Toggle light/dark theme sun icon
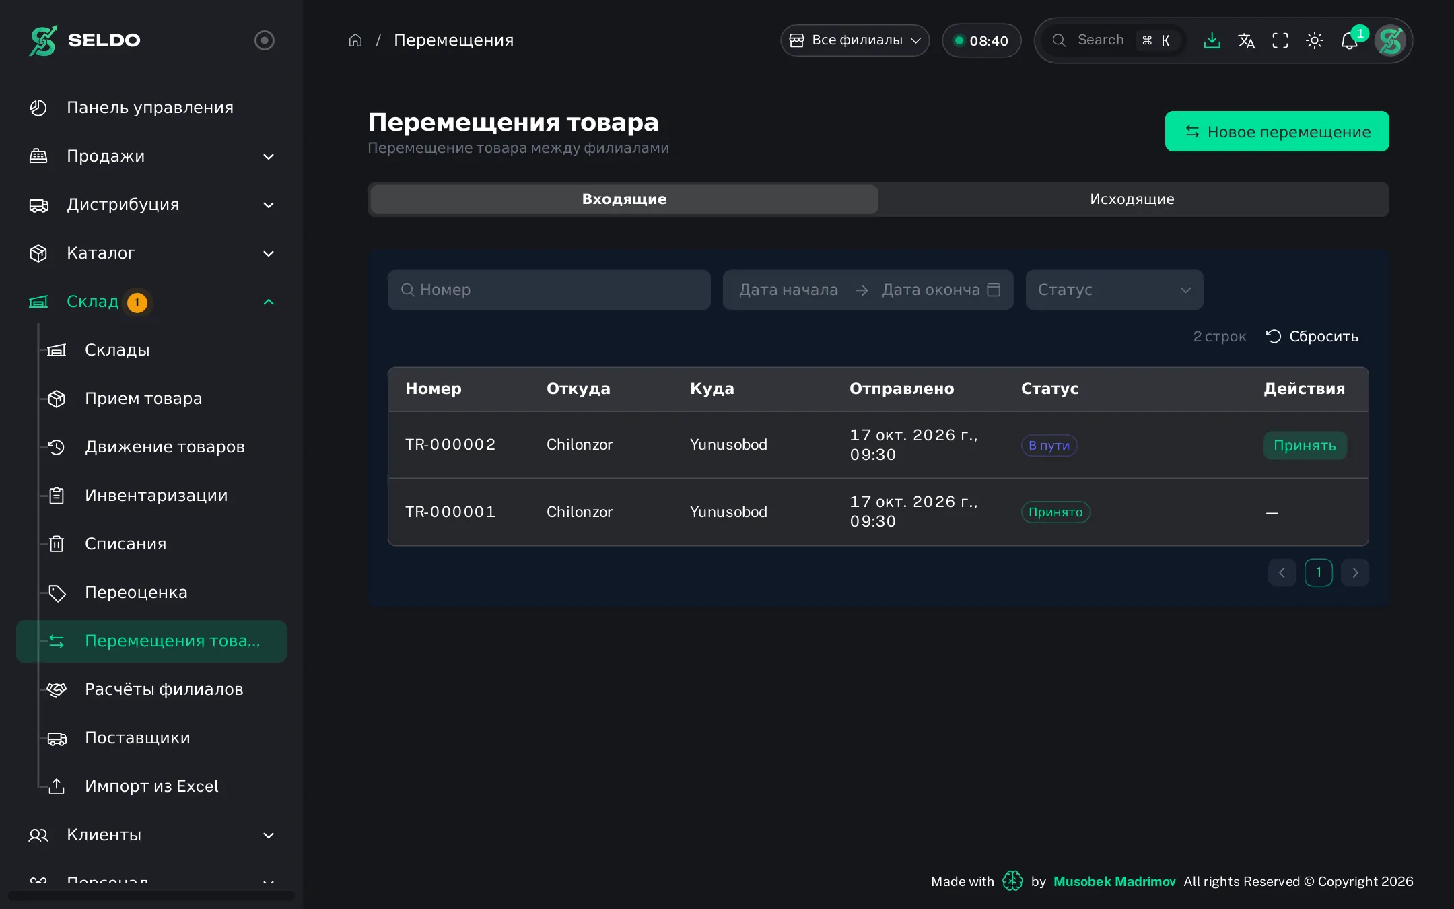 pyautogui.click(x=1315, y=40)
